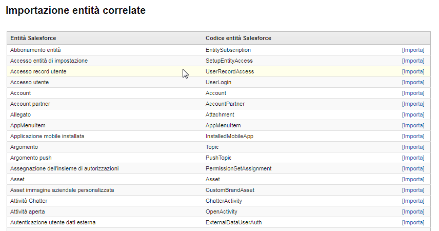Import the AppMenuItem entity
The width and height of the screenshot is (439, 231).
413,126
